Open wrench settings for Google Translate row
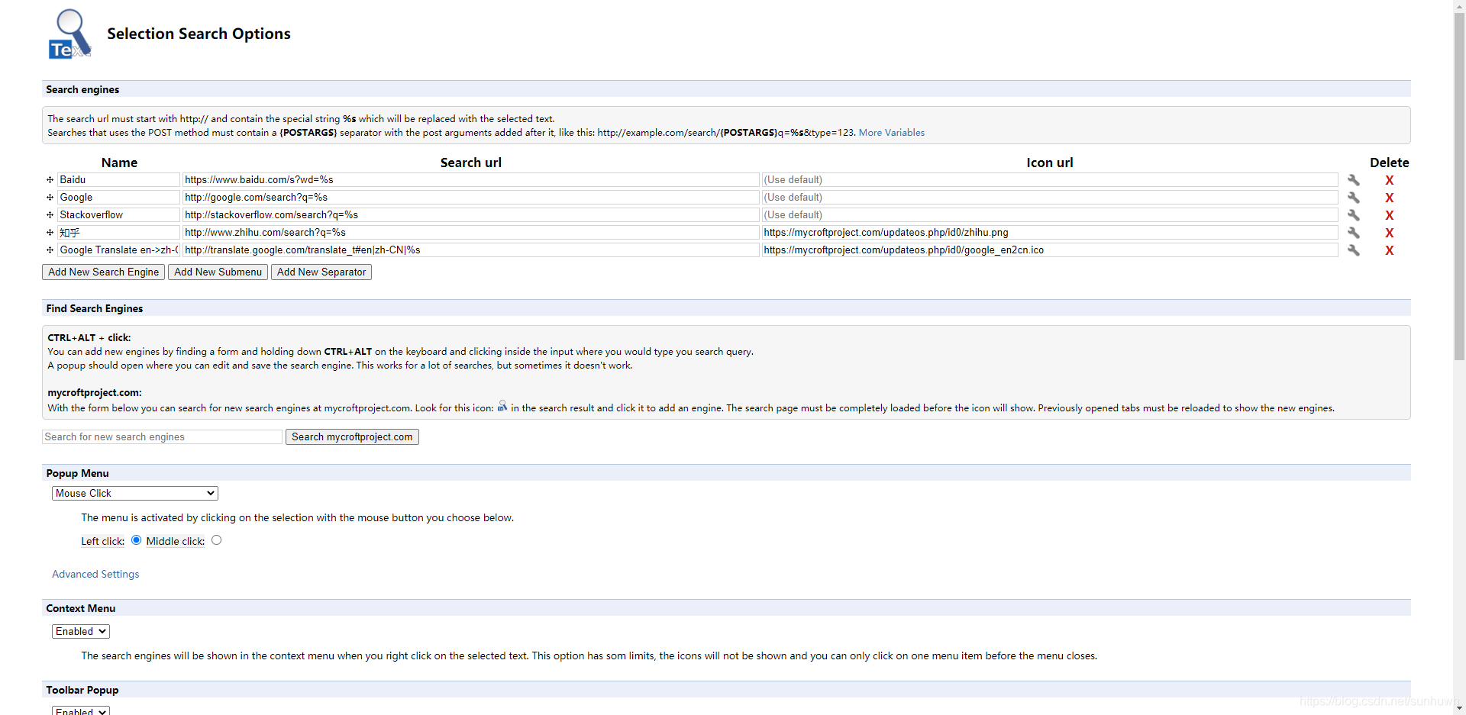 (1353, 250)
